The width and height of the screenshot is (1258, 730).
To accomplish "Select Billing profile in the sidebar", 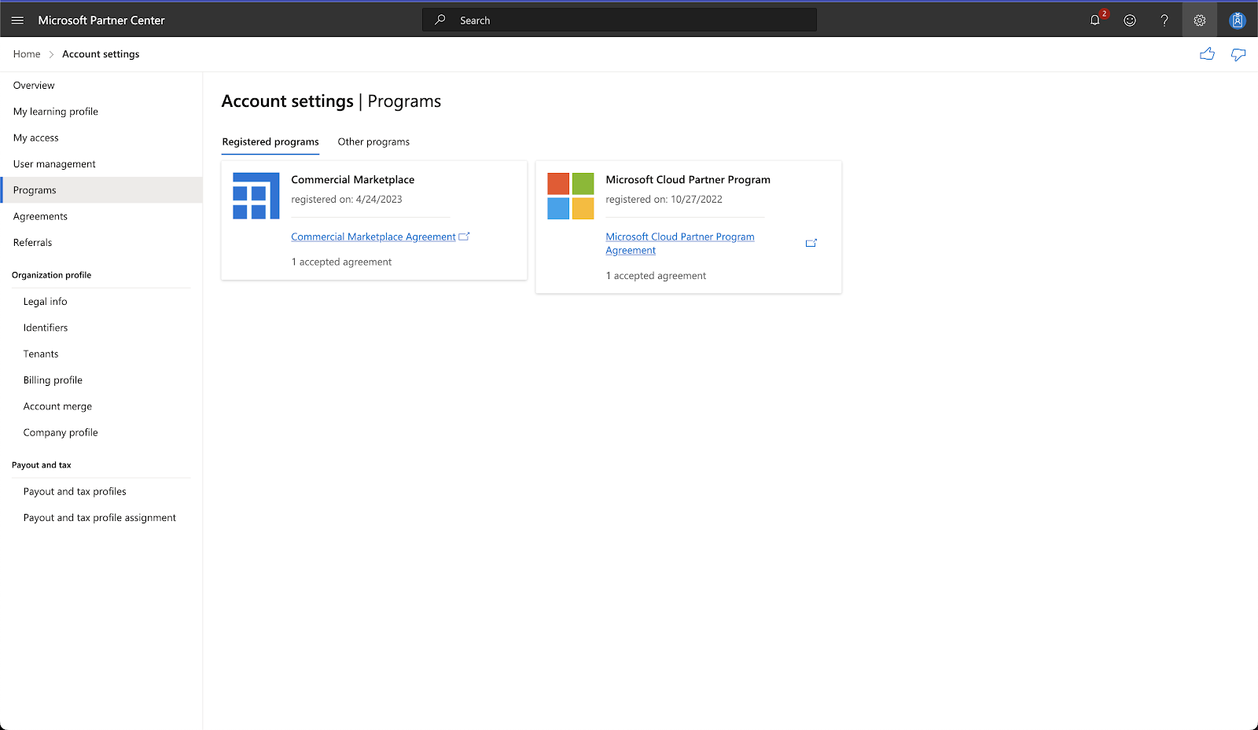I will coord(53,380).
